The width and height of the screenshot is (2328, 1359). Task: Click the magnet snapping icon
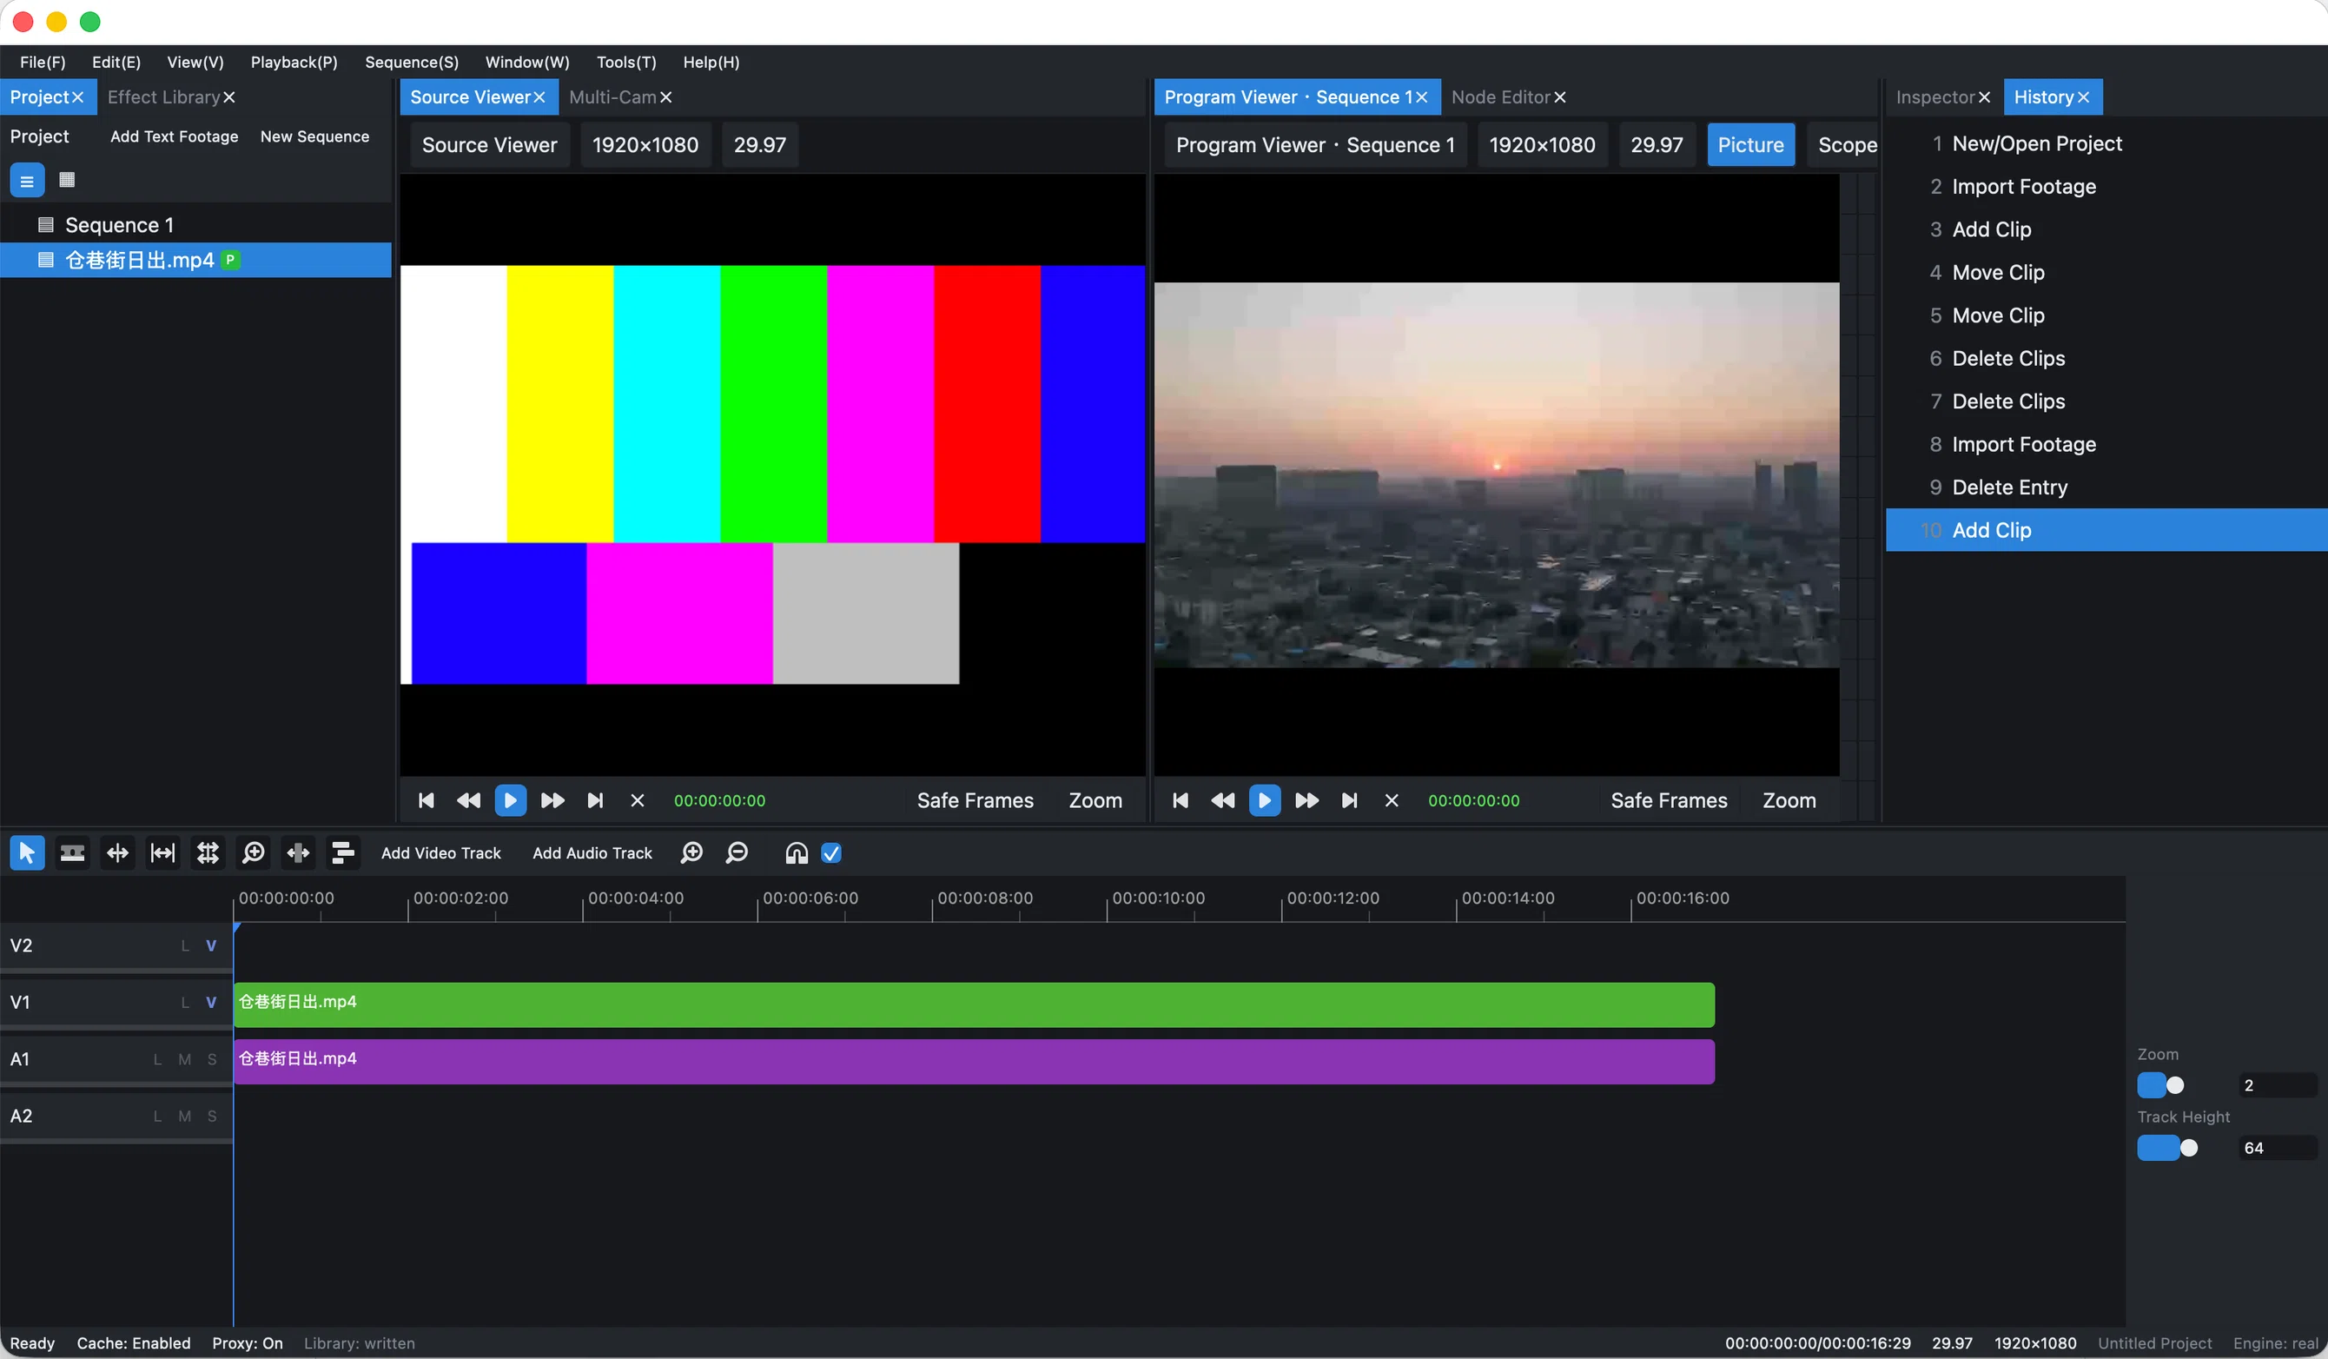pos(797,852)
